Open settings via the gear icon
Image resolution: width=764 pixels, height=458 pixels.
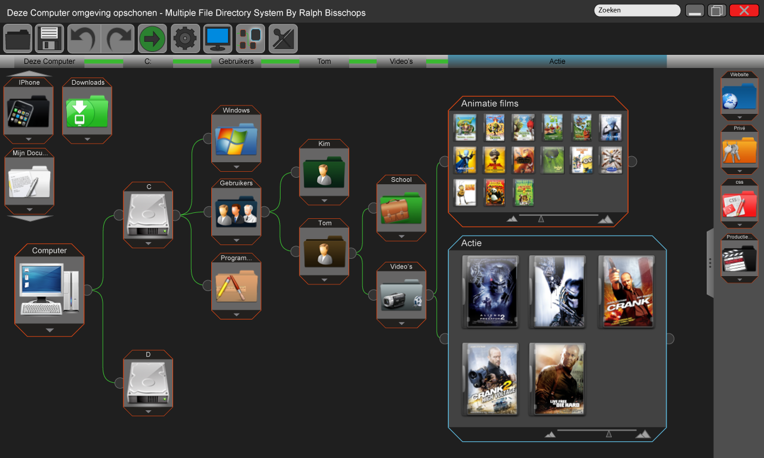tap(185, 38)
